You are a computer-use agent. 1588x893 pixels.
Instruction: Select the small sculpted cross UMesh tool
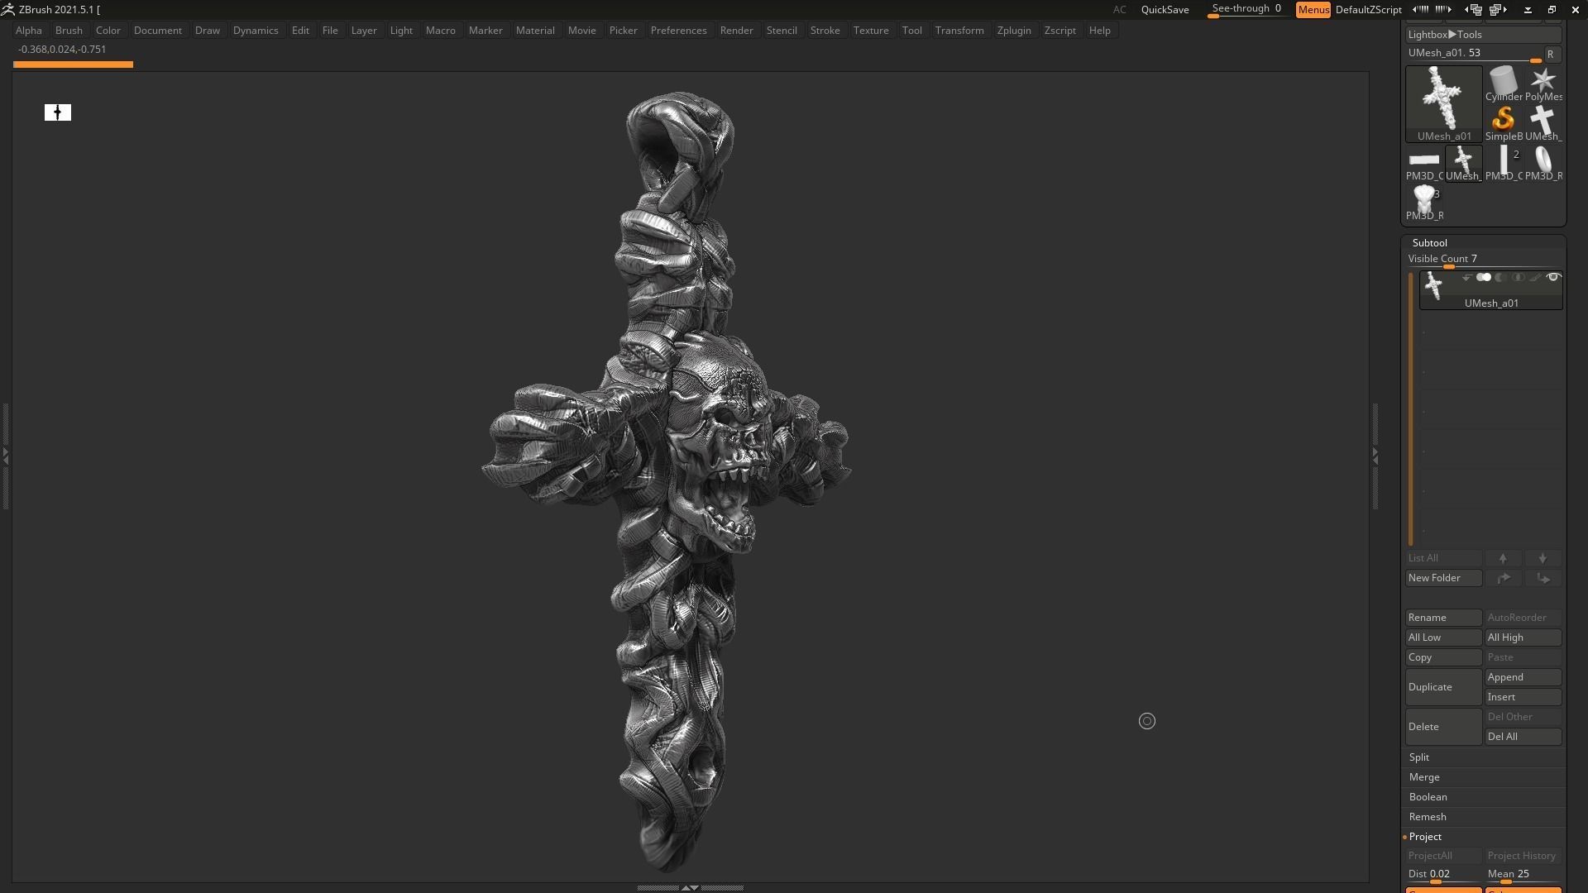pos(1463,164)
